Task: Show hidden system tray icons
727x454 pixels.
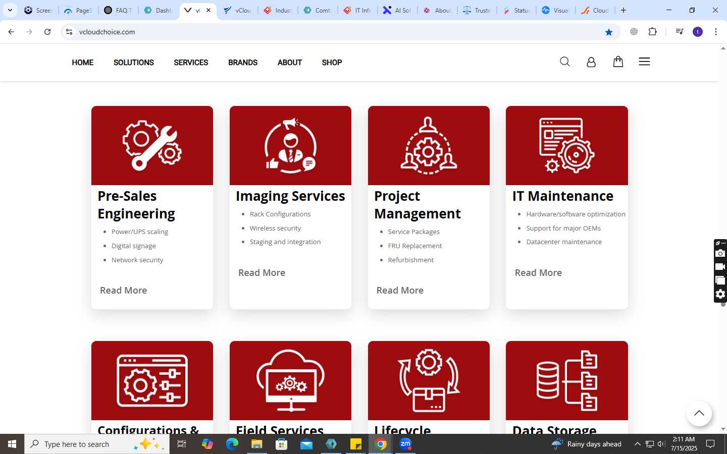Action: click(637, 444)
